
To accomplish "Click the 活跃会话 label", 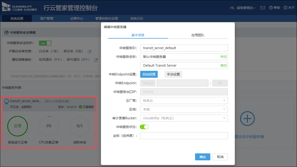I will click(x=80, y=142).
